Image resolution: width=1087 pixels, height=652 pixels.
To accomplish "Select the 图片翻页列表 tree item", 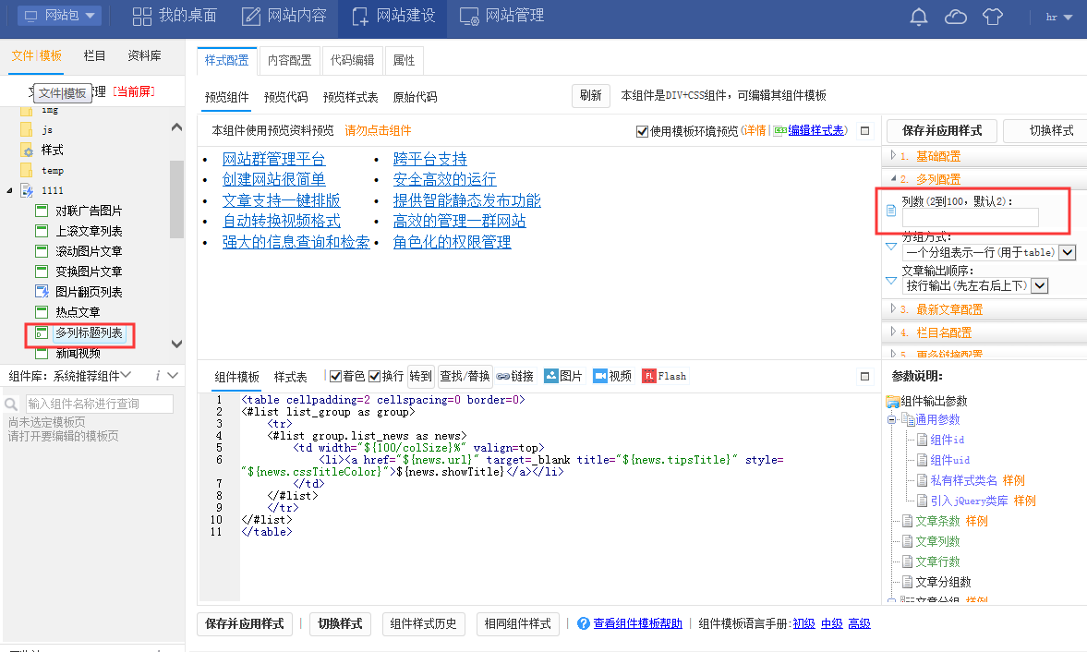I will 89,293.
